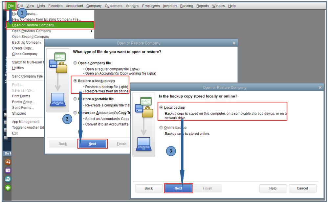Click the teal printer icon in left sidebar
This screenshot has height=203, width=328.
click(x=8, y=179)
